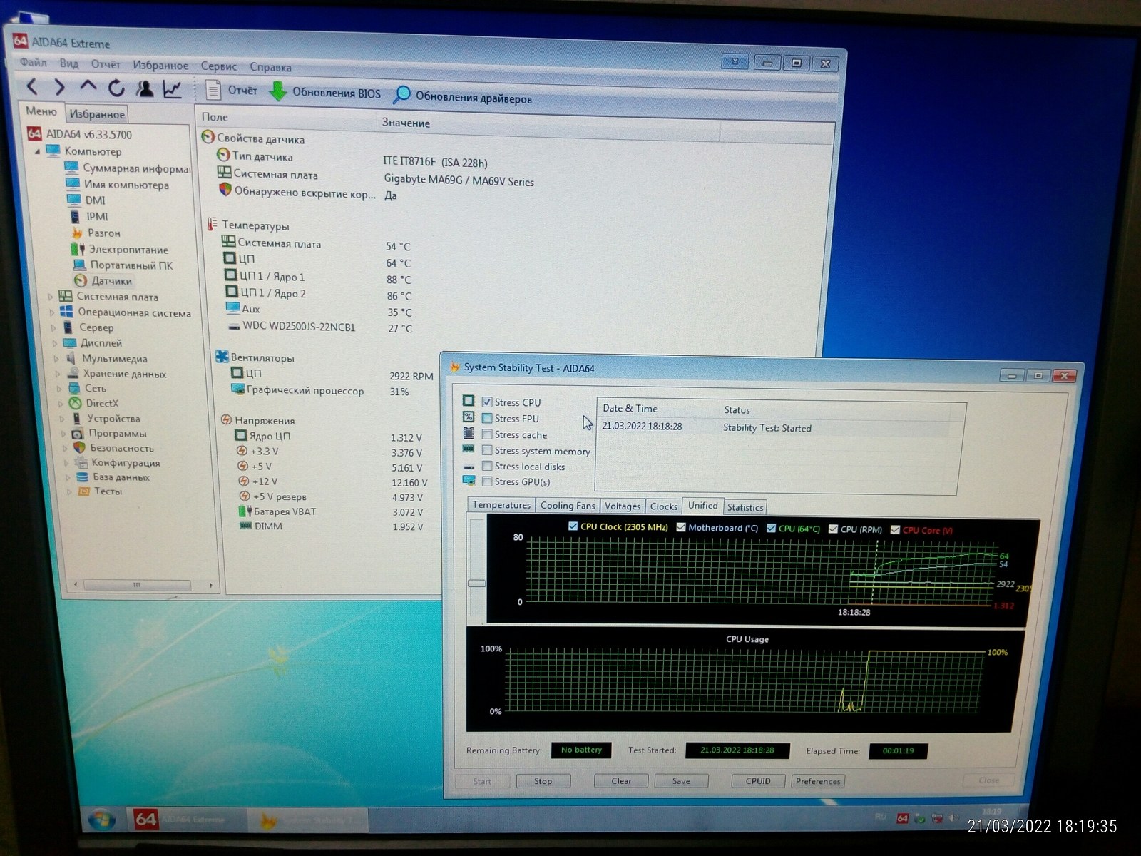This screenshot has height=856, width=1141.
Task: Click the Clear button
Action: 621,781
